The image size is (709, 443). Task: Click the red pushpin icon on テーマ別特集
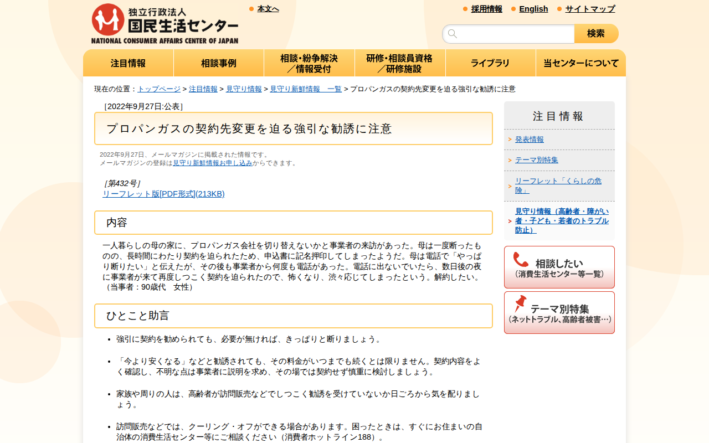[520, 303]
